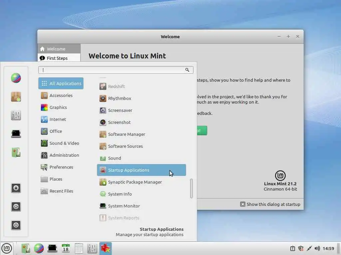Open Software Sources list entry
Viewport: 341px width, 255px height.
pyautogui.click(x=141, y=146)
